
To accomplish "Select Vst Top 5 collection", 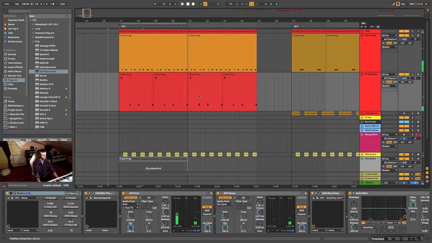I will click(x=13, y=29).
